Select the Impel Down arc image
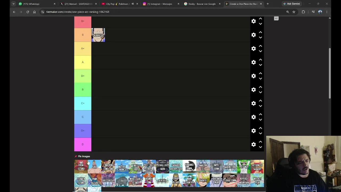 217,167
